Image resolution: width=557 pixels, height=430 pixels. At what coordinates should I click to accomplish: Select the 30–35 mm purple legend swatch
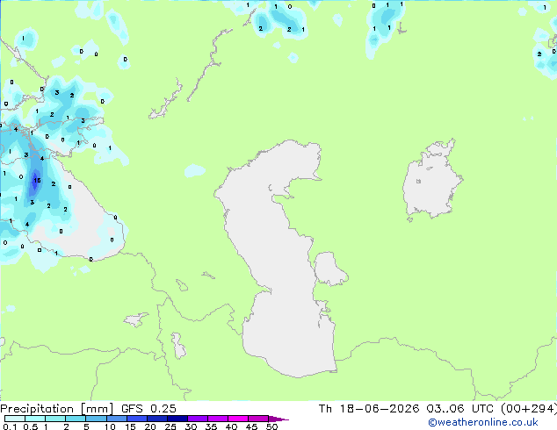(198, 419)
